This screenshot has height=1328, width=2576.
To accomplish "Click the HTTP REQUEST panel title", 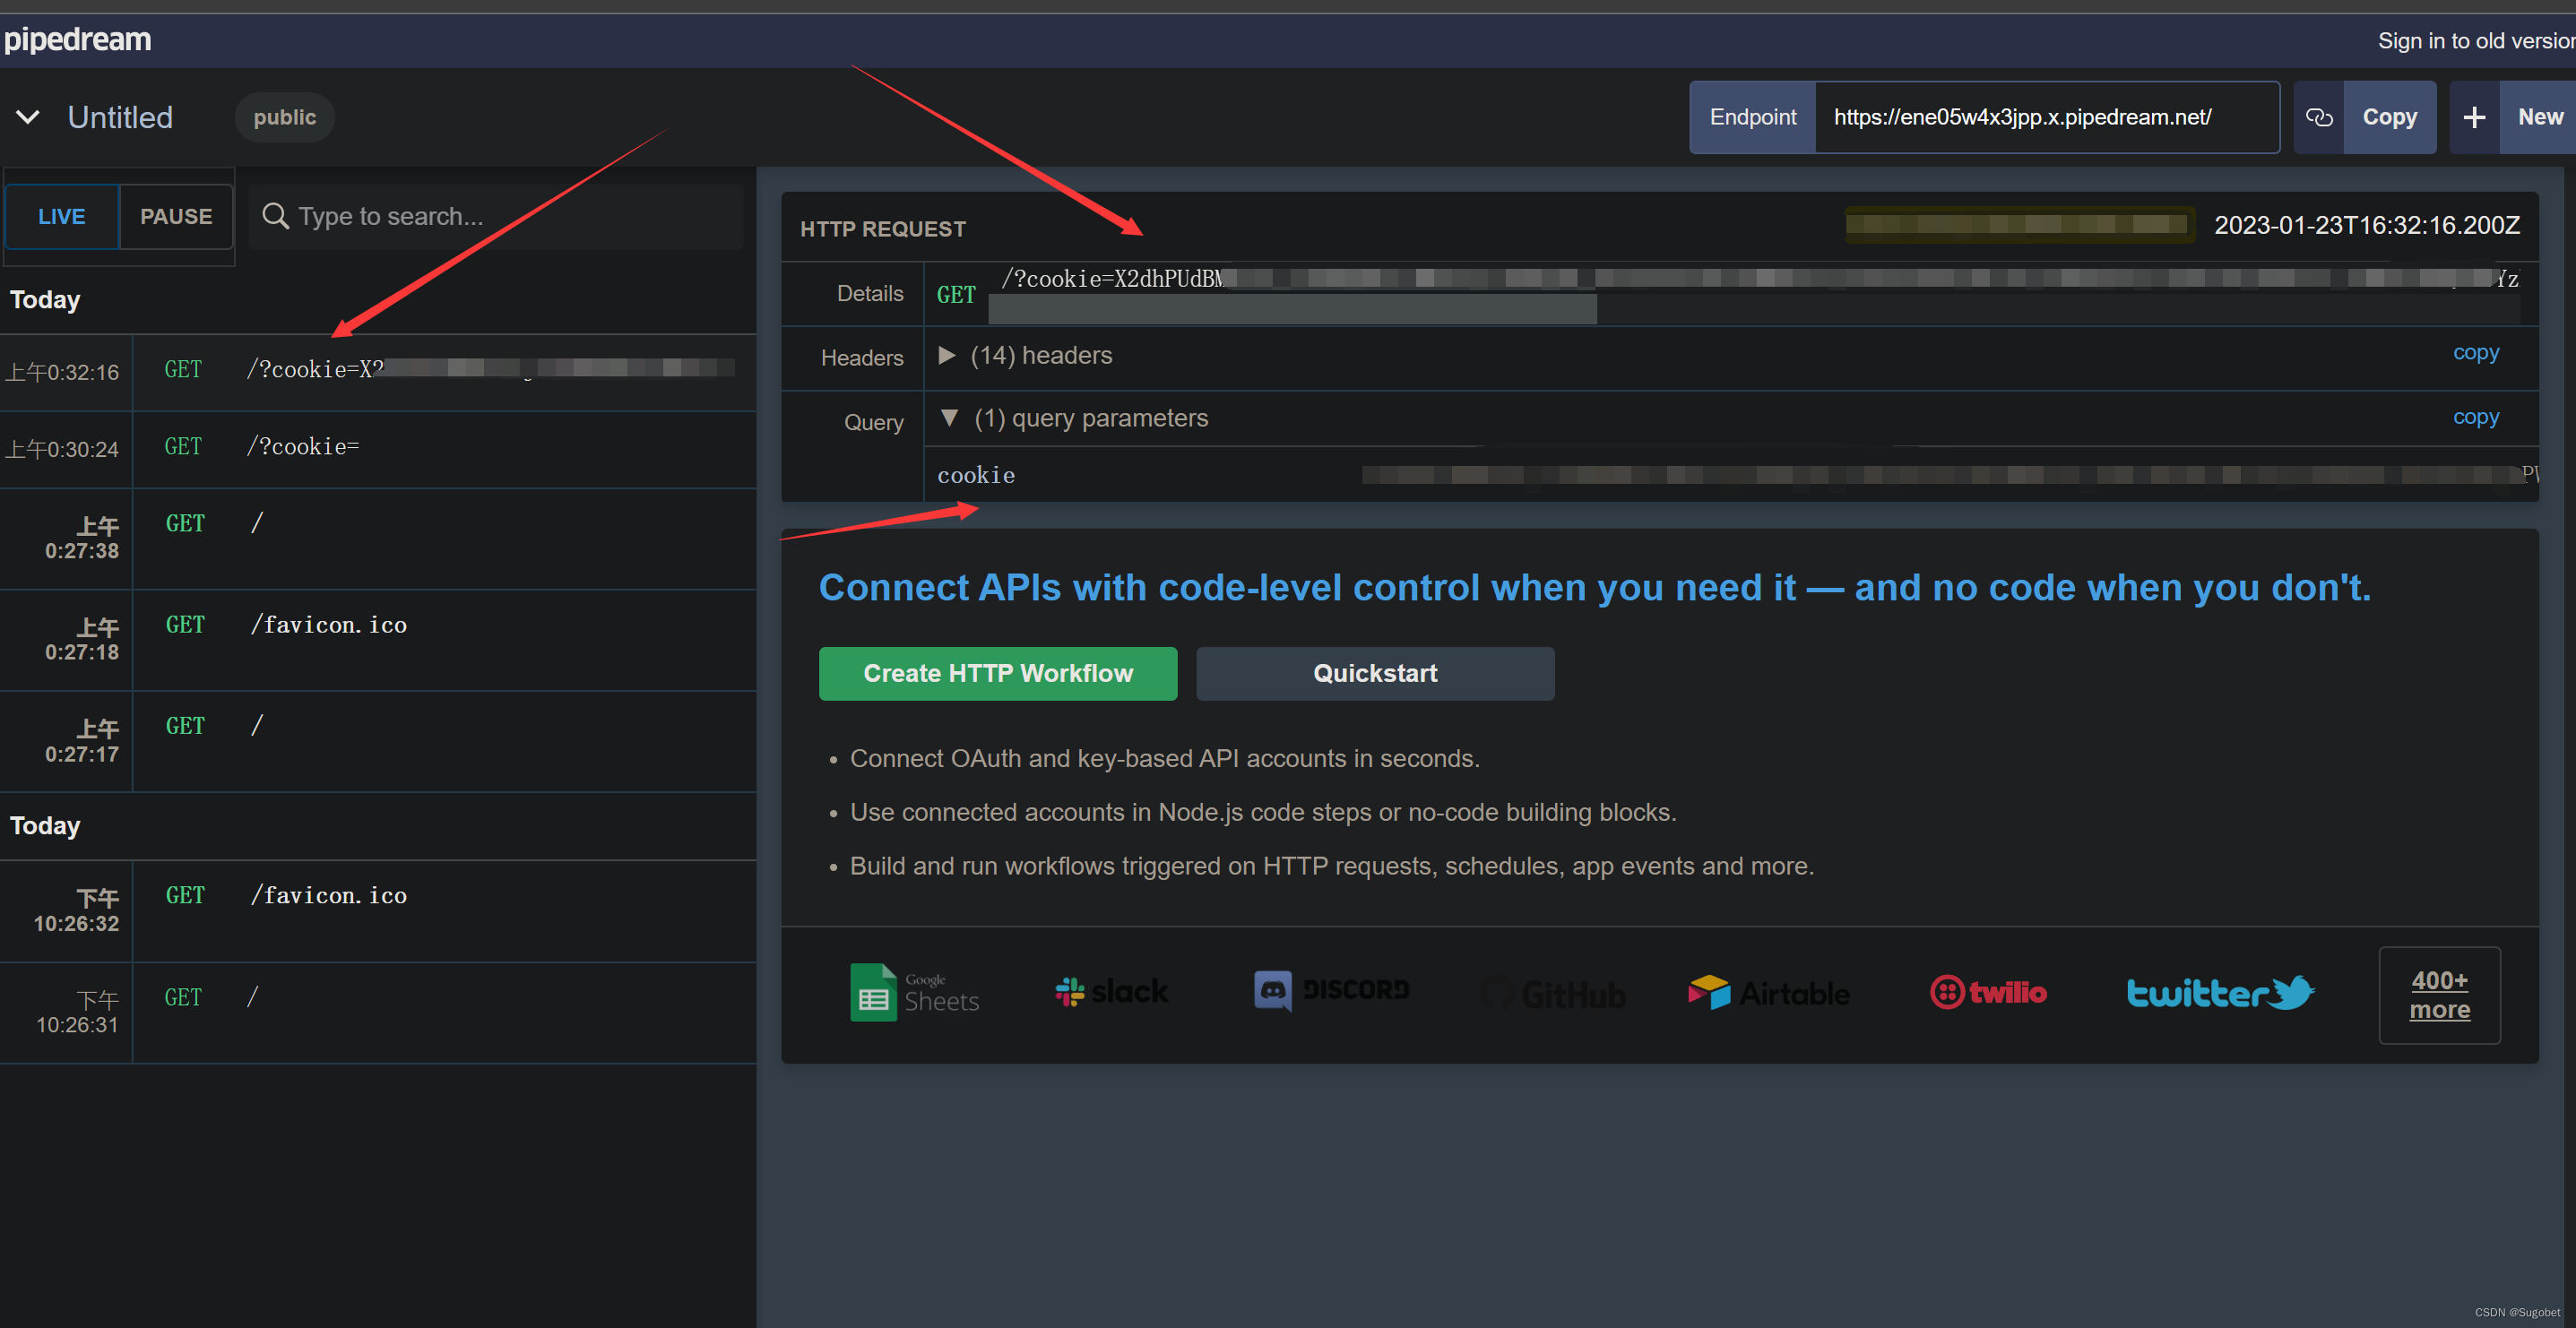I will (x=882, y=229).
